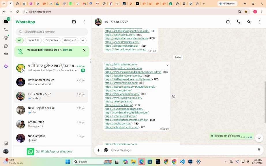Open the Status icon in left sidebar
The height and width of the screenshot is (166, 266).
coord(6,37)
